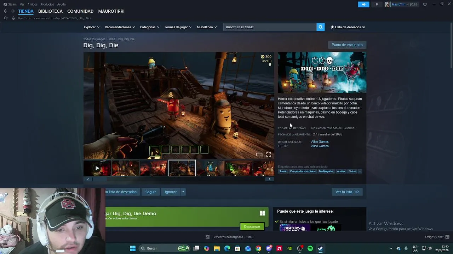Open the Dig Dig Die capsule image
The image size is (453, 254).
(322, 73)
